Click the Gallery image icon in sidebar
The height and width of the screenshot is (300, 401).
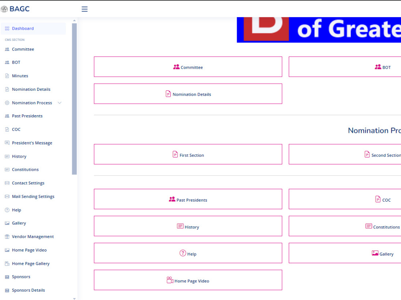pyautogui.click(x=7, y=223)
